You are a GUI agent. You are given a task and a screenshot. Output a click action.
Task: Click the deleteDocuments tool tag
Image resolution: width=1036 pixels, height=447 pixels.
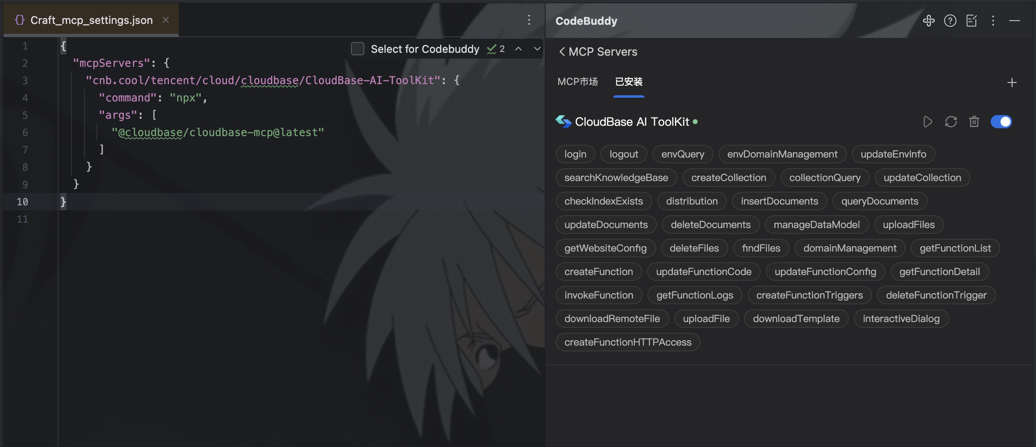711,225
